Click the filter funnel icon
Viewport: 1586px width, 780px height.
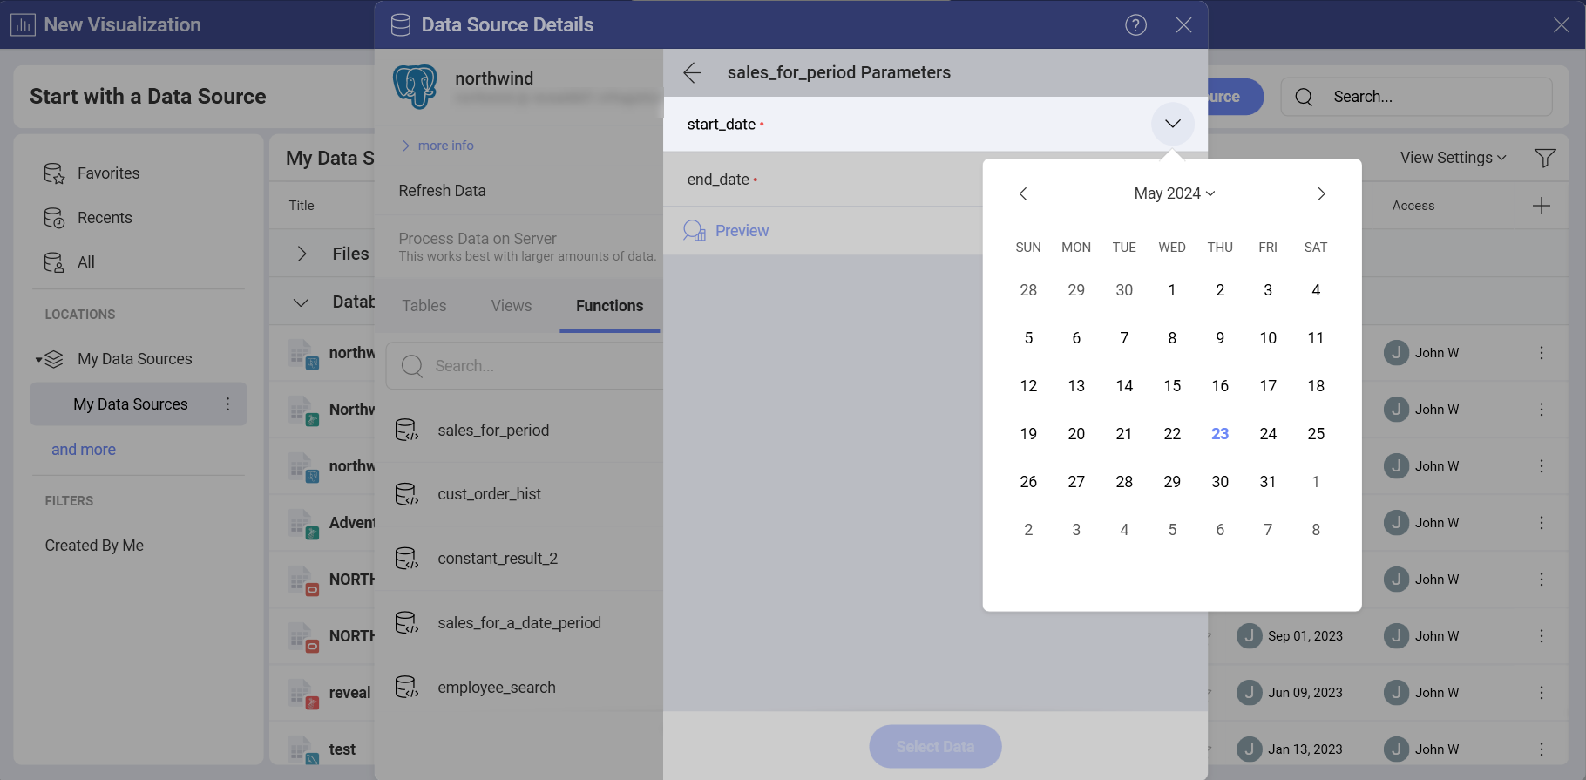[x=1545, y=158]
